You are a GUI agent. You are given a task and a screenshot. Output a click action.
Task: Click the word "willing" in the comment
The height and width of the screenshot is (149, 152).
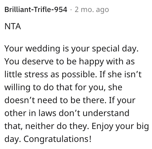coord(17,88)
